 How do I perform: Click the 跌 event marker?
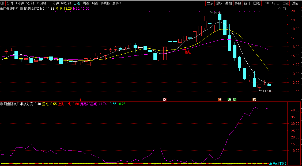click(x=229, y=100)
